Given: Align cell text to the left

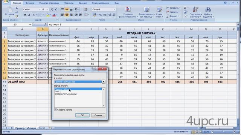Looking at the screenshot, I should point(63,15).
